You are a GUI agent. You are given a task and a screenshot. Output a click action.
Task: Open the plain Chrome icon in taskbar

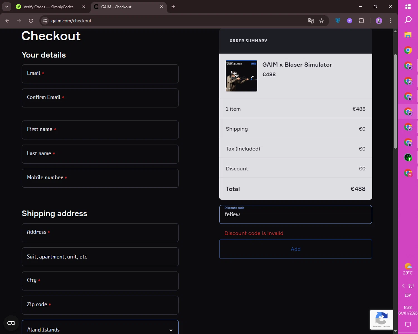click(408, 50)
